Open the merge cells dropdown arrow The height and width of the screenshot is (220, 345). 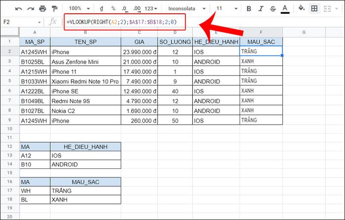337,9
